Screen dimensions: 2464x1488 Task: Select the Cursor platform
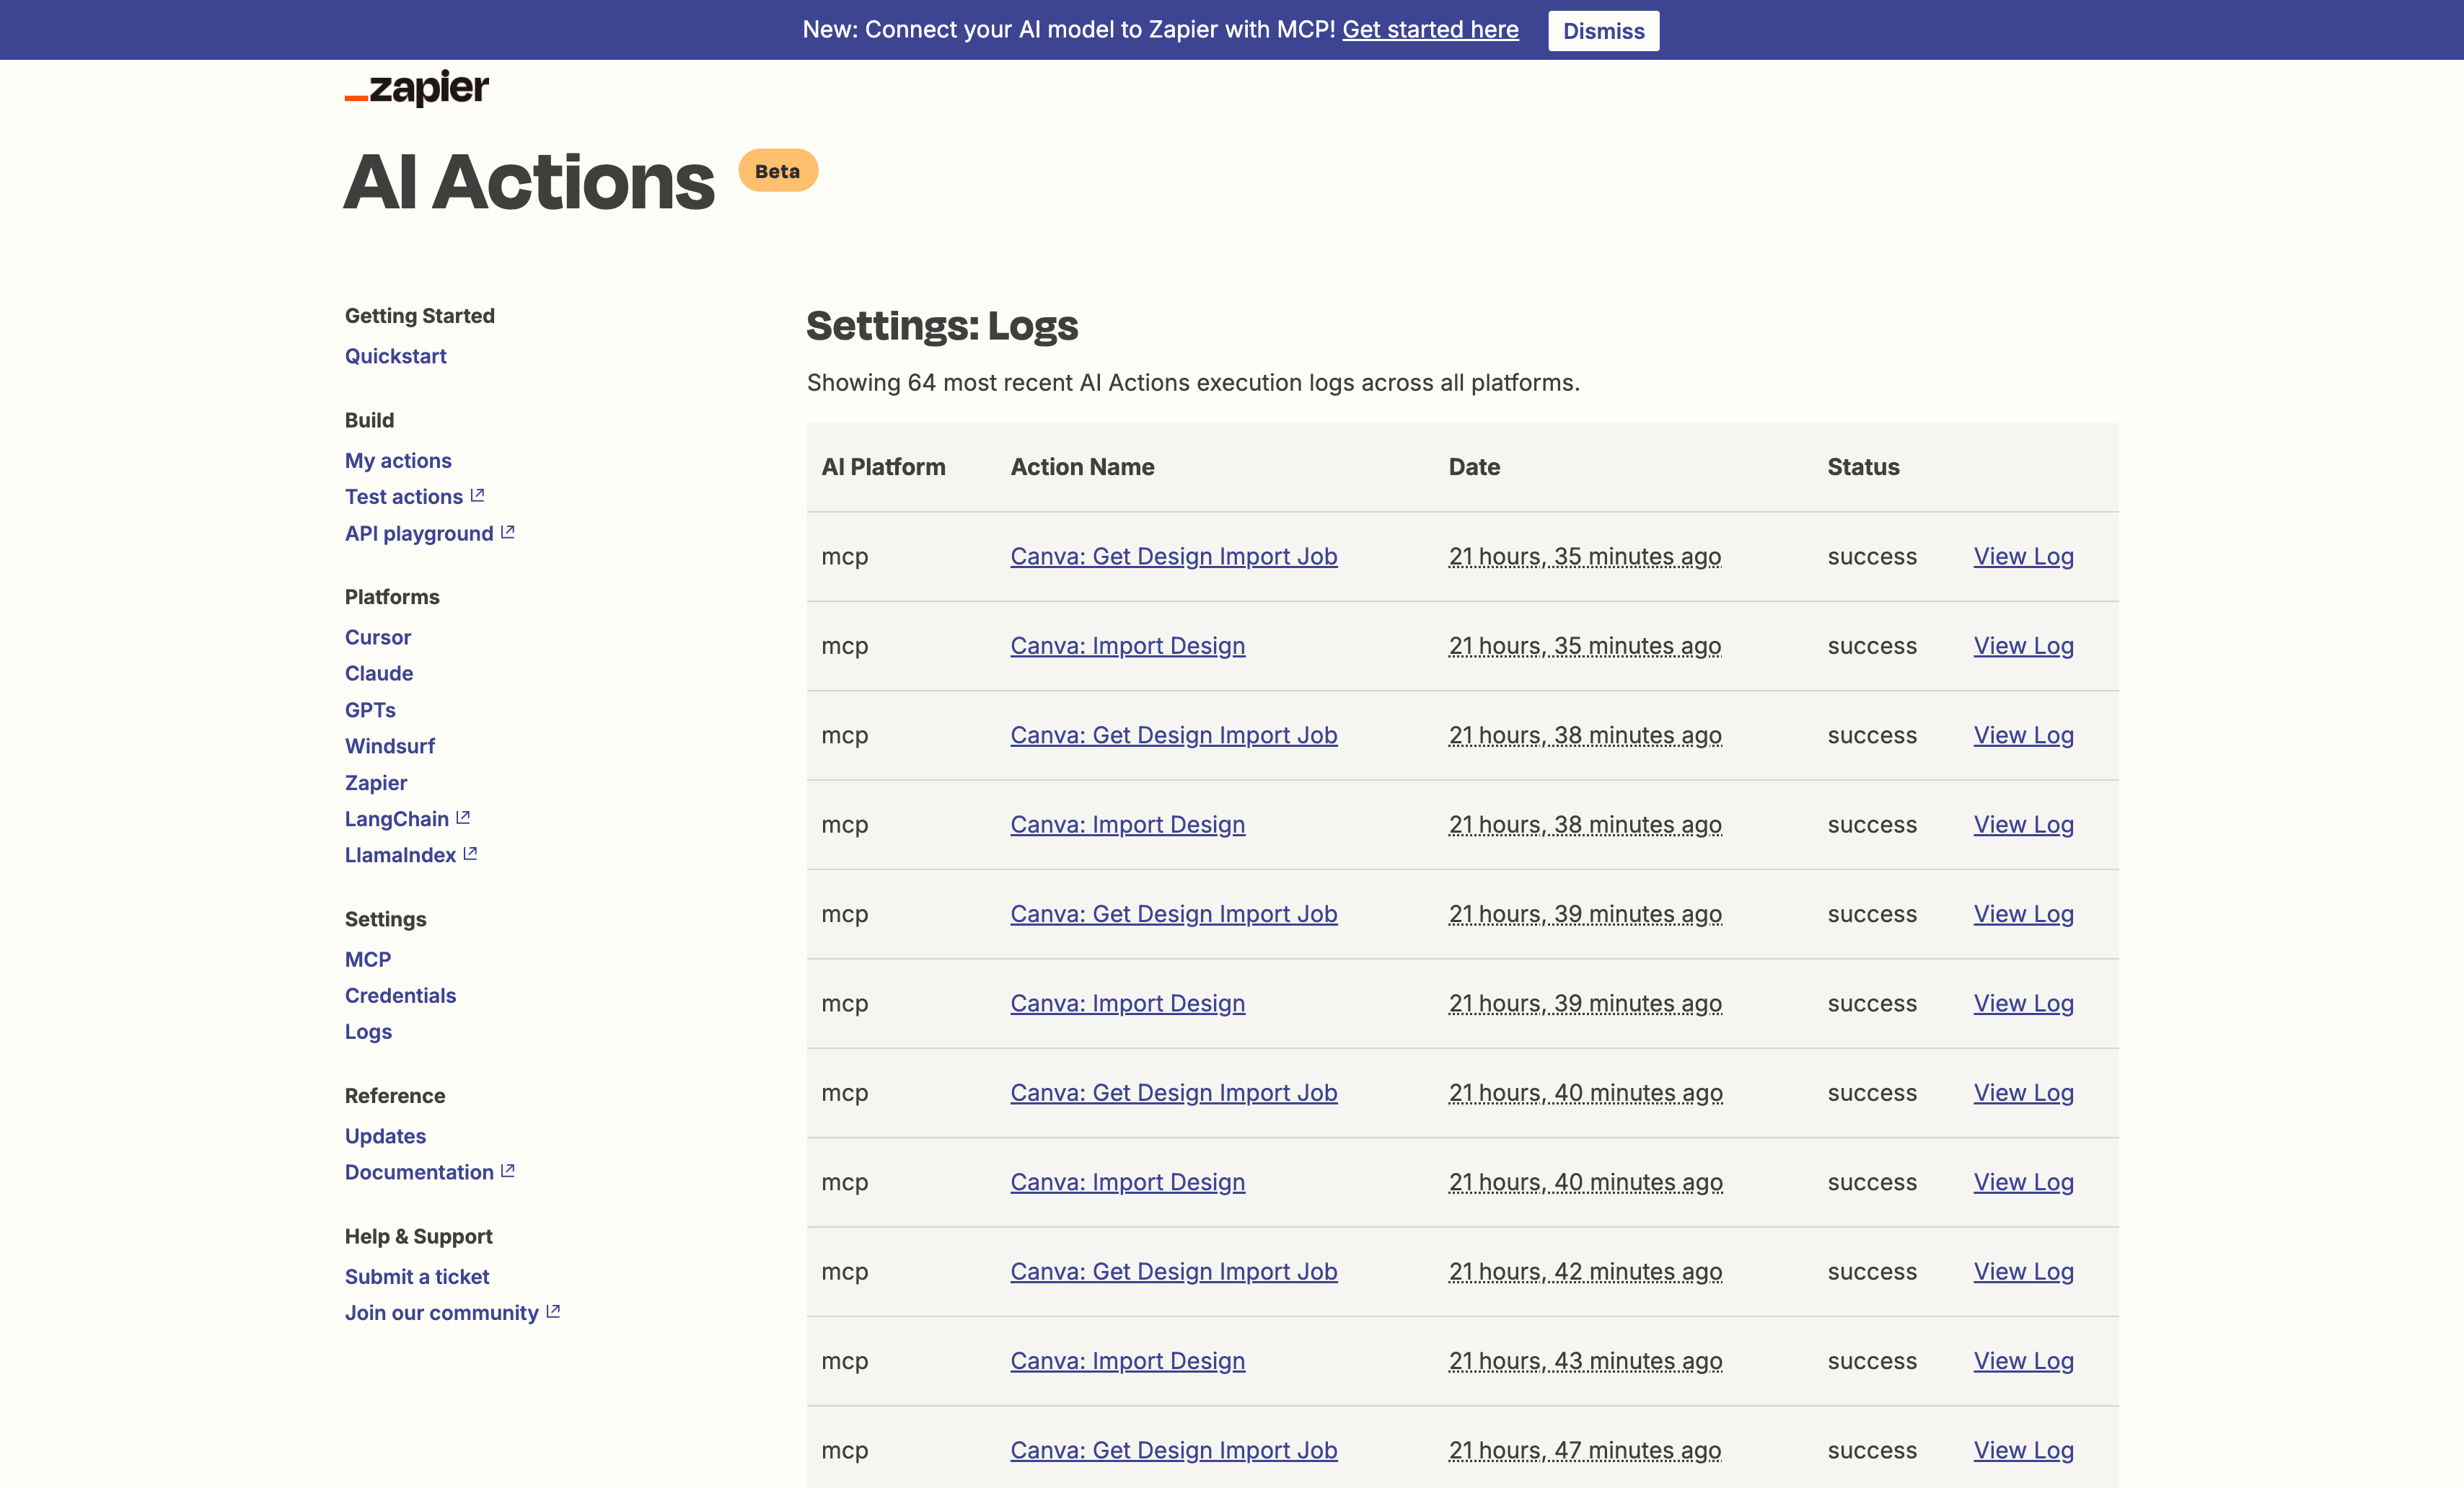tap(378, 637)
